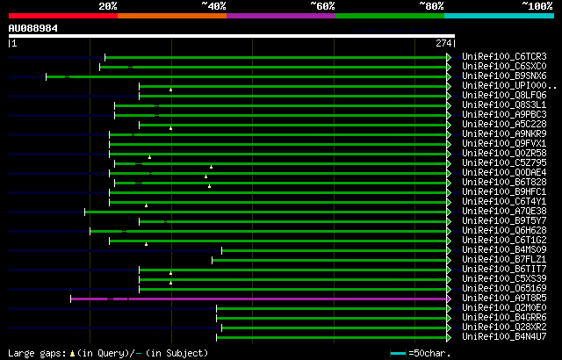Screen dimensions: 562x360
Task: Select the UniRef100_Q2M0E0 label
Action: (x=504, y=308)
